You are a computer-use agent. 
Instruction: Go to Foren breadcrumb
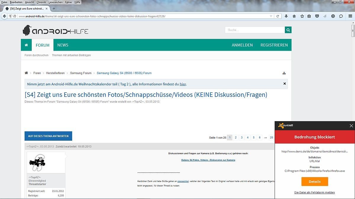tap(37, 73)
